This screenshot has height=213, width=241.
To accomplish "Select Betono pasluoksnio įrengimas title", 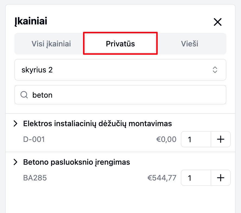I will coord(77,162).
